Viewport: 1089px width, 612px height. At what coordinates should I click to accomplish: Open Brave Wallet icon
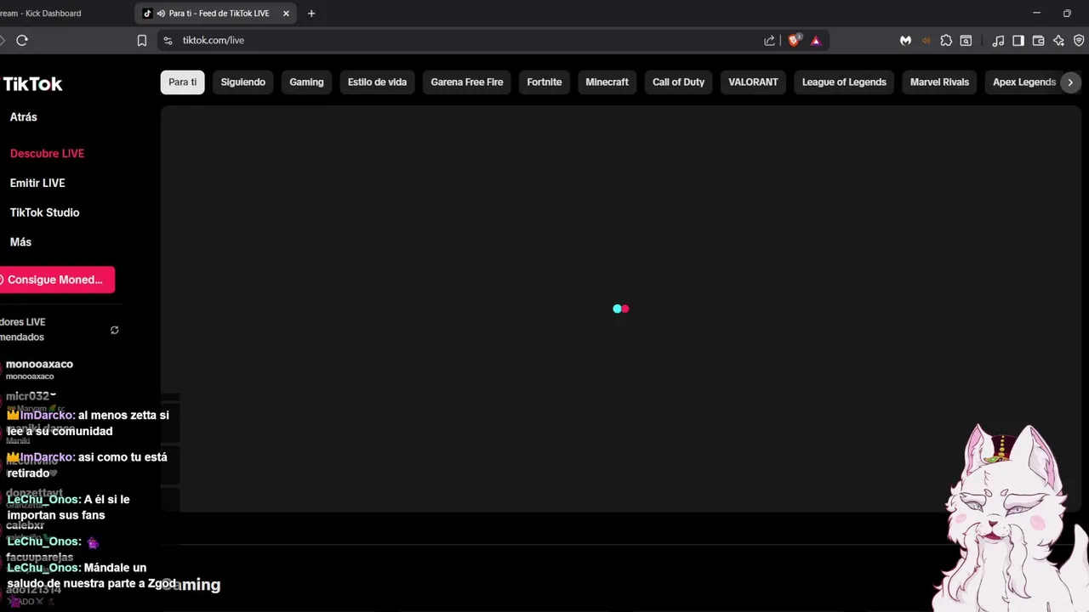click(x=1038, y=40)
